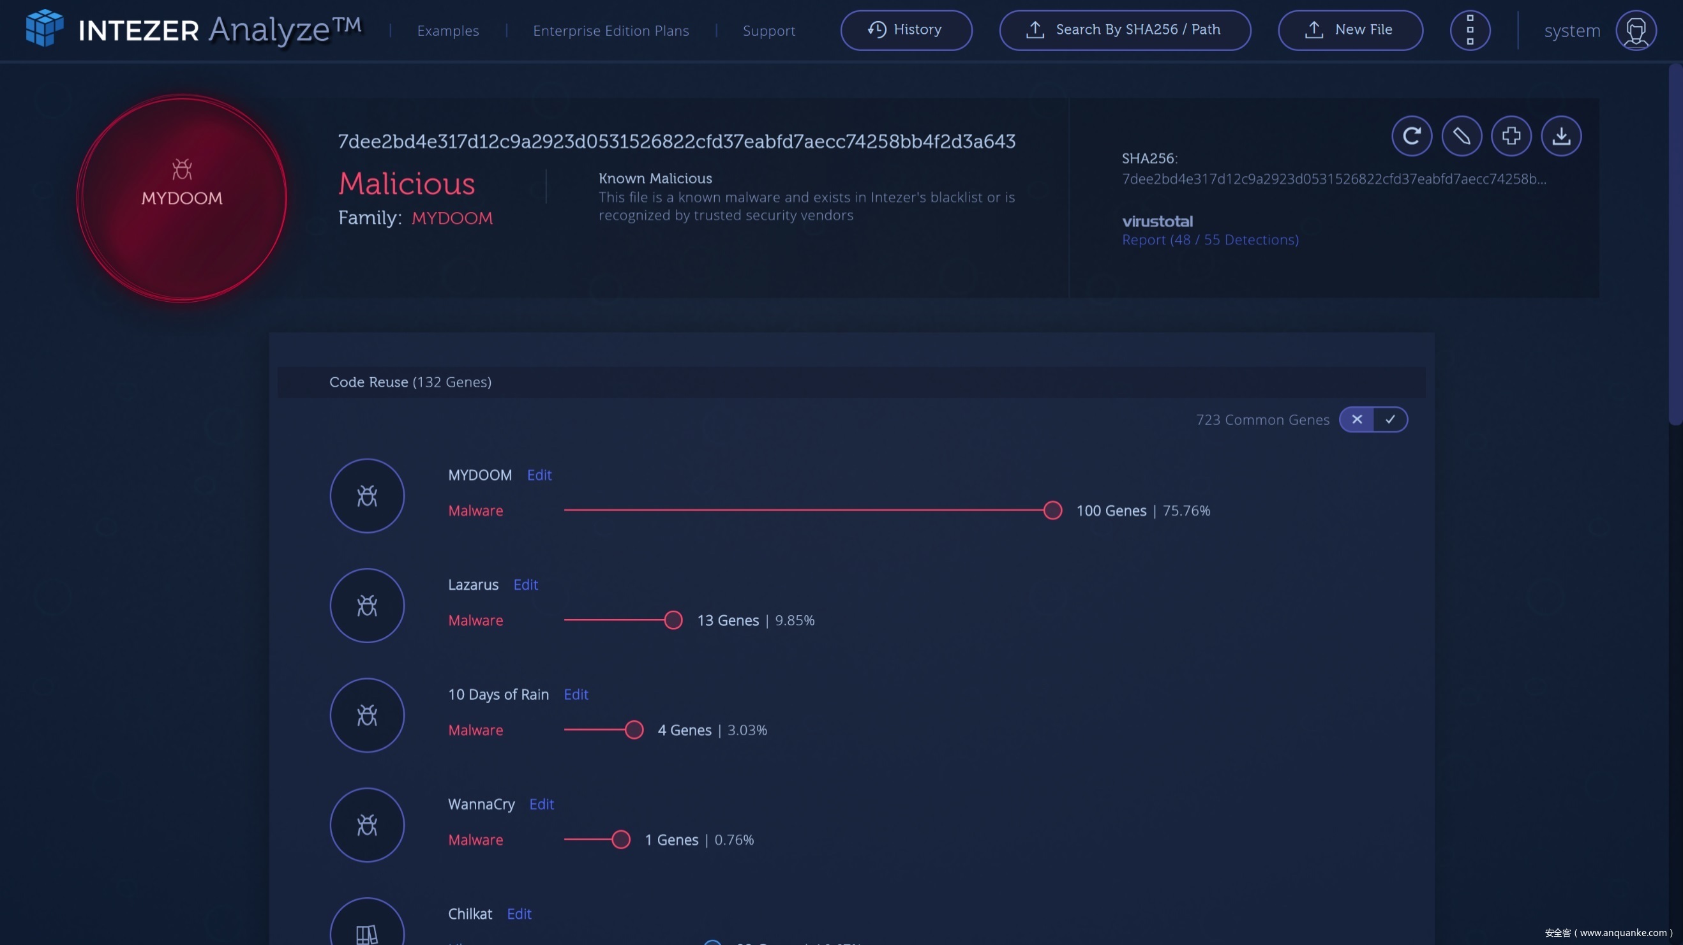Enable common genes with checkmark
Viewport: 1683px width, 945px height.
(x=1390, y=419)
